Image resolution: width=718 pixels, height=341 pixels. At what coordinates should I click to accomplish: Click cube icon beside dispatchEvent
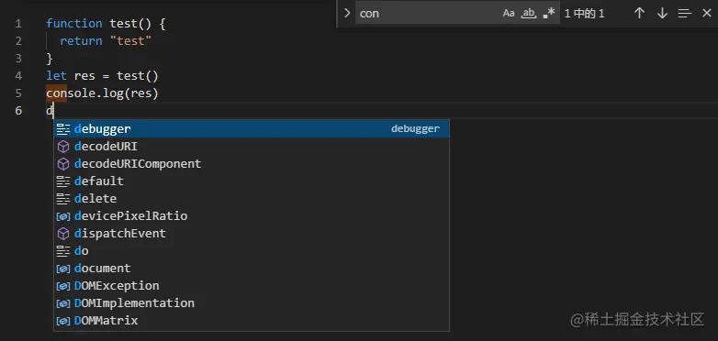click(62, 234)
